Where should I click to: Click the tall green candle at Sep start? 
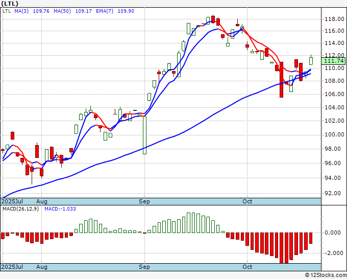(x=144, y=135)
